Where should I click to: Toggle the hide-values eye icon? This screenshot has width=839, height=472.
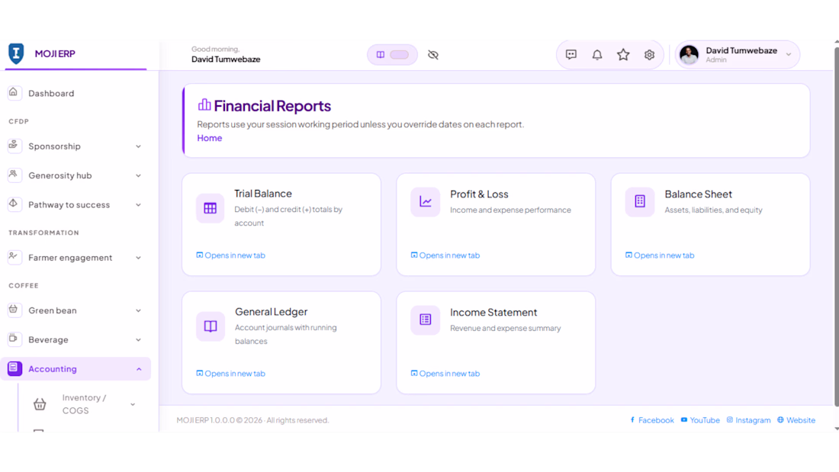click(433, 55)
